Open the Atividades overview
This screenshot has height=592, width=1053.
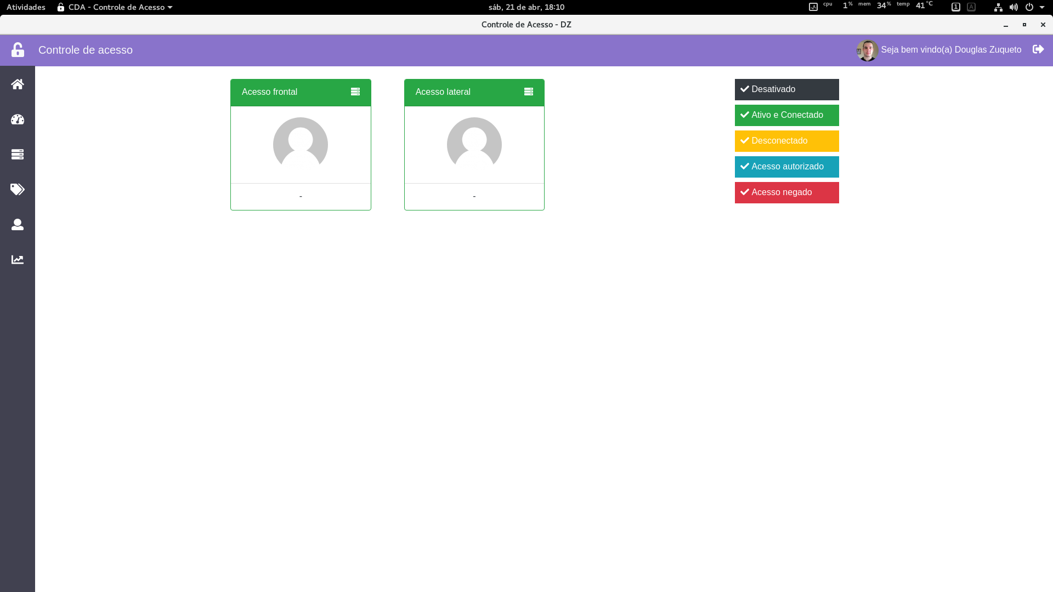click(26, 7)
